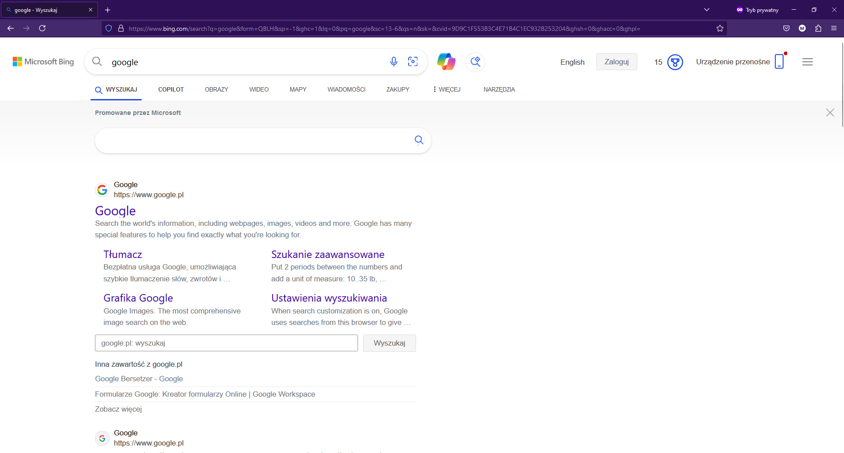844x453 pixels.
Task: Click search icon in promoted search box
Action: (x=419, y=140)
